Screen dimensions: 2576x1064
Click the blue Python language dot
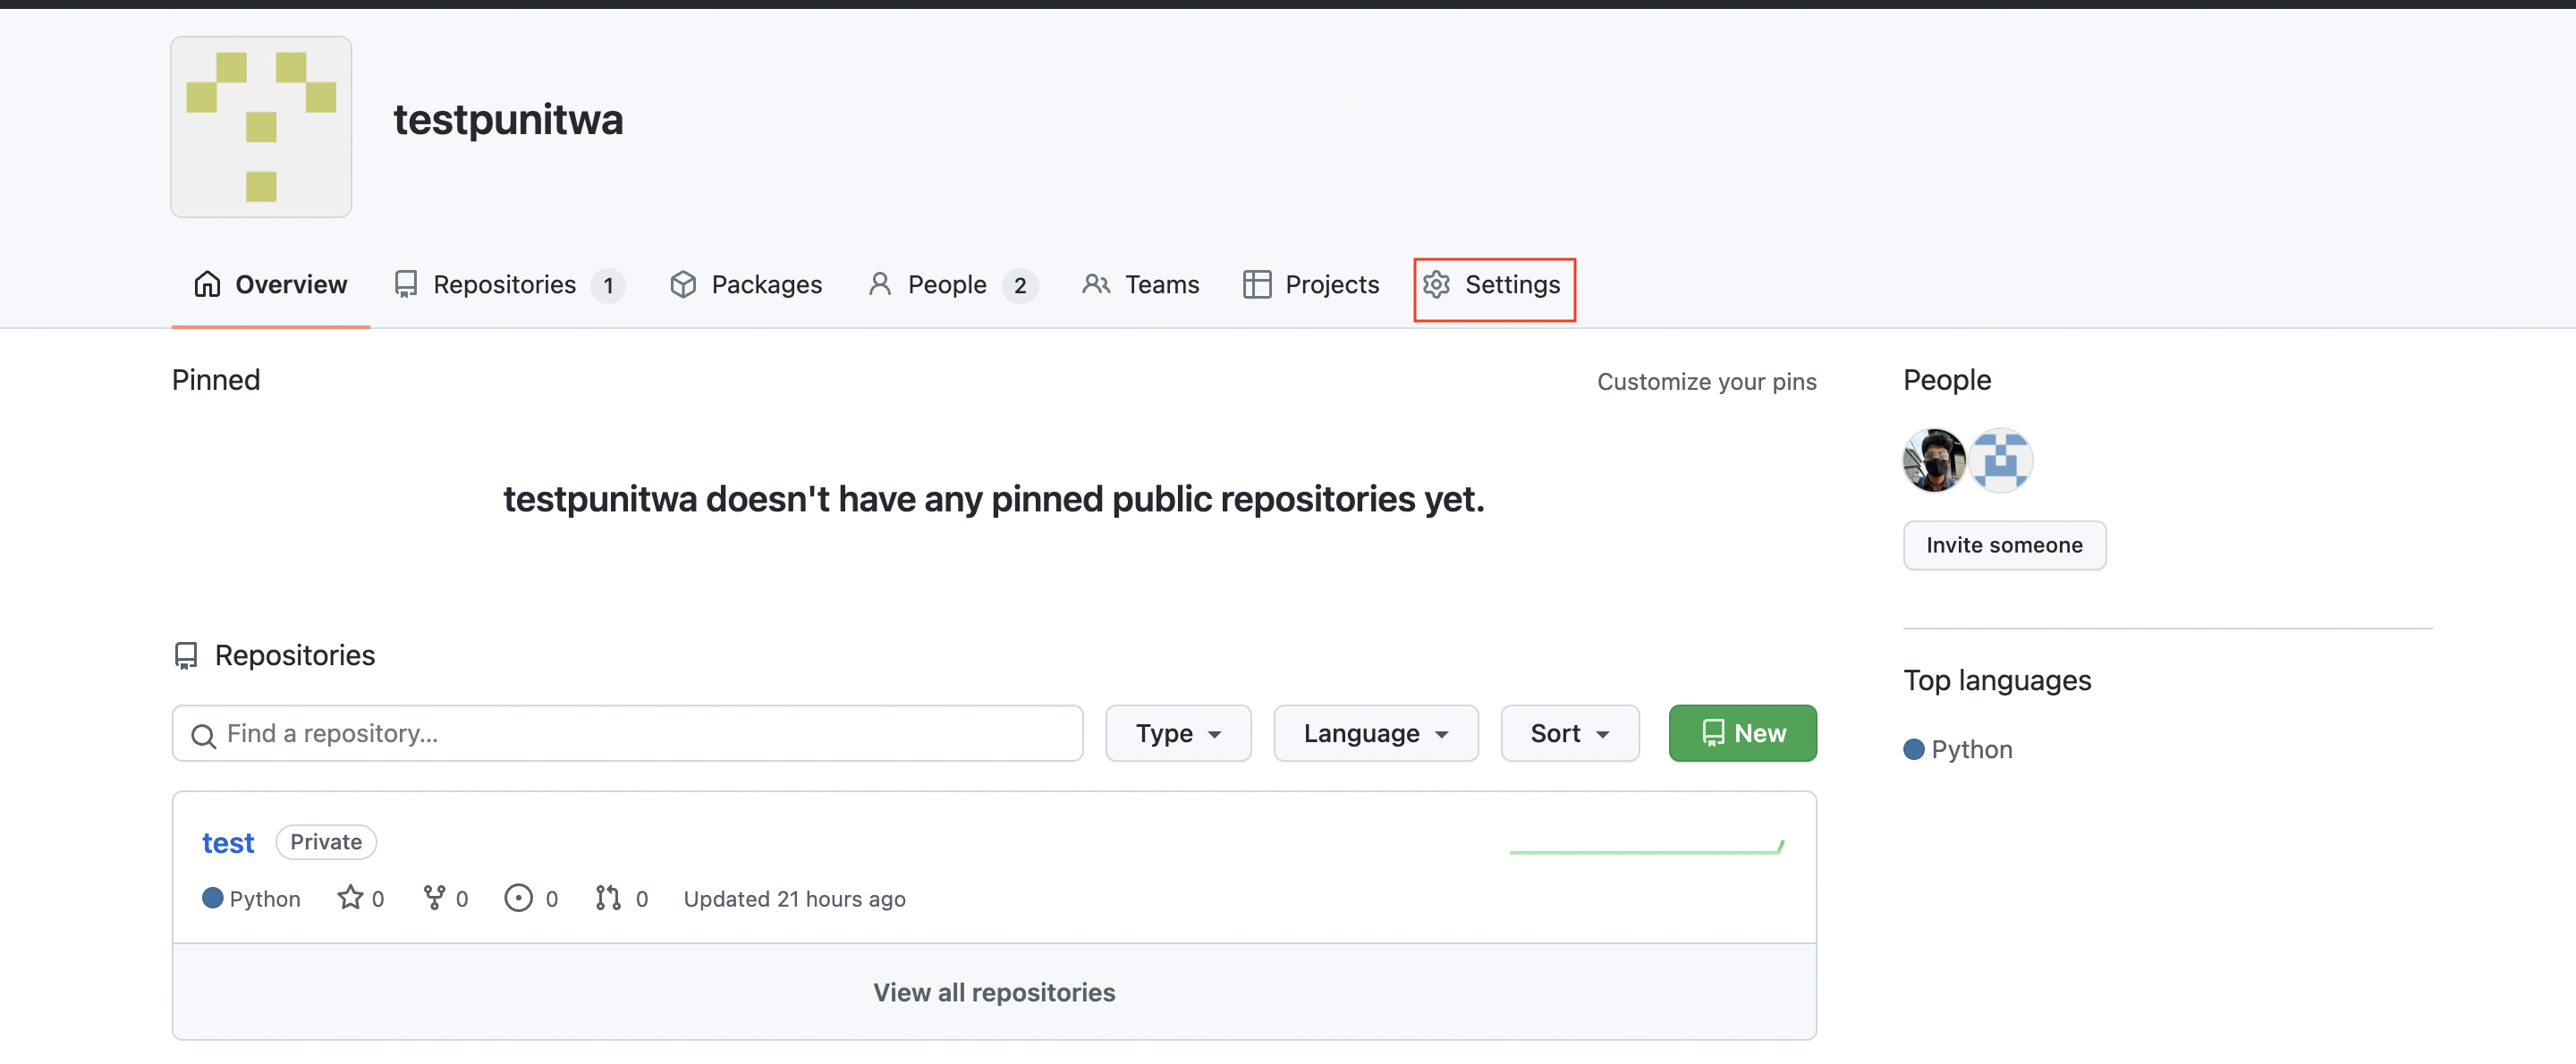coord(213,898)
